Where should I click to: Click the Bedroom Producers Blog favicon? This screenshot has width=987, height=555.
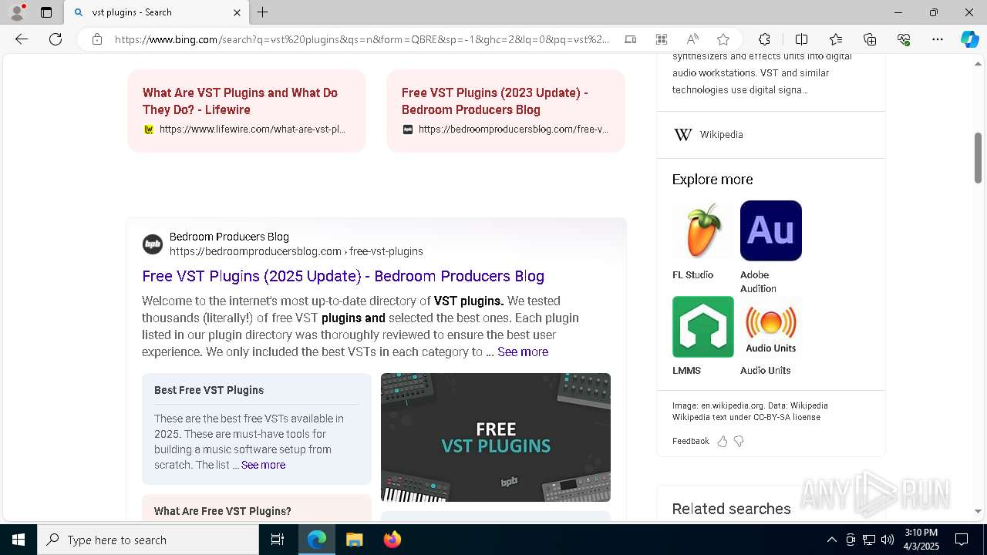pyautogui.click(x=153, y=244)
